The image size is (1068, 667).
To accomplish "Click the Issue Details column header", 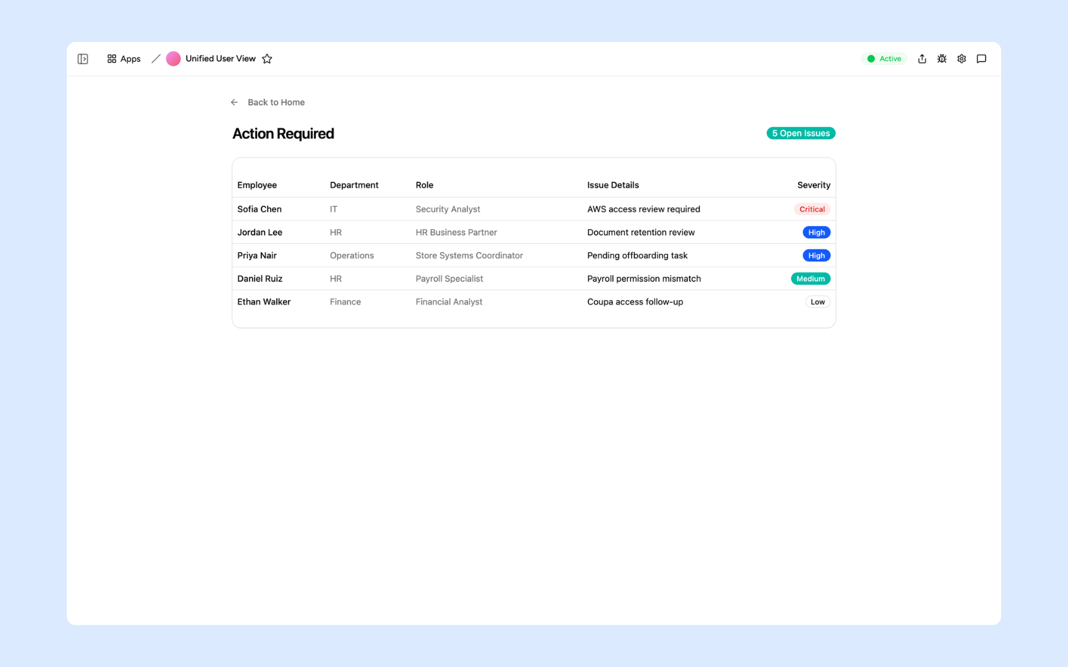I will pos(613,185).
